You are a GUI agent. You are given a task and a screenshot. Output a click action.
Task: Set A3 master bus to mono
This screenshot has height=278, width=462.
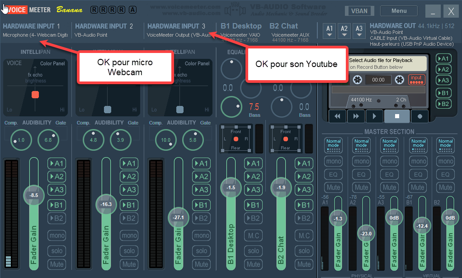[x=389, y=161]
